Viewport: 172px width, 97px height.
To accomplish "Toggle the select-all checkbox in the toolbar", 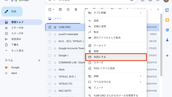I will point(50,9).
